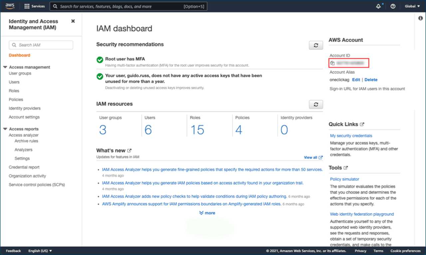Collapse the Access management section

point(5,67)
